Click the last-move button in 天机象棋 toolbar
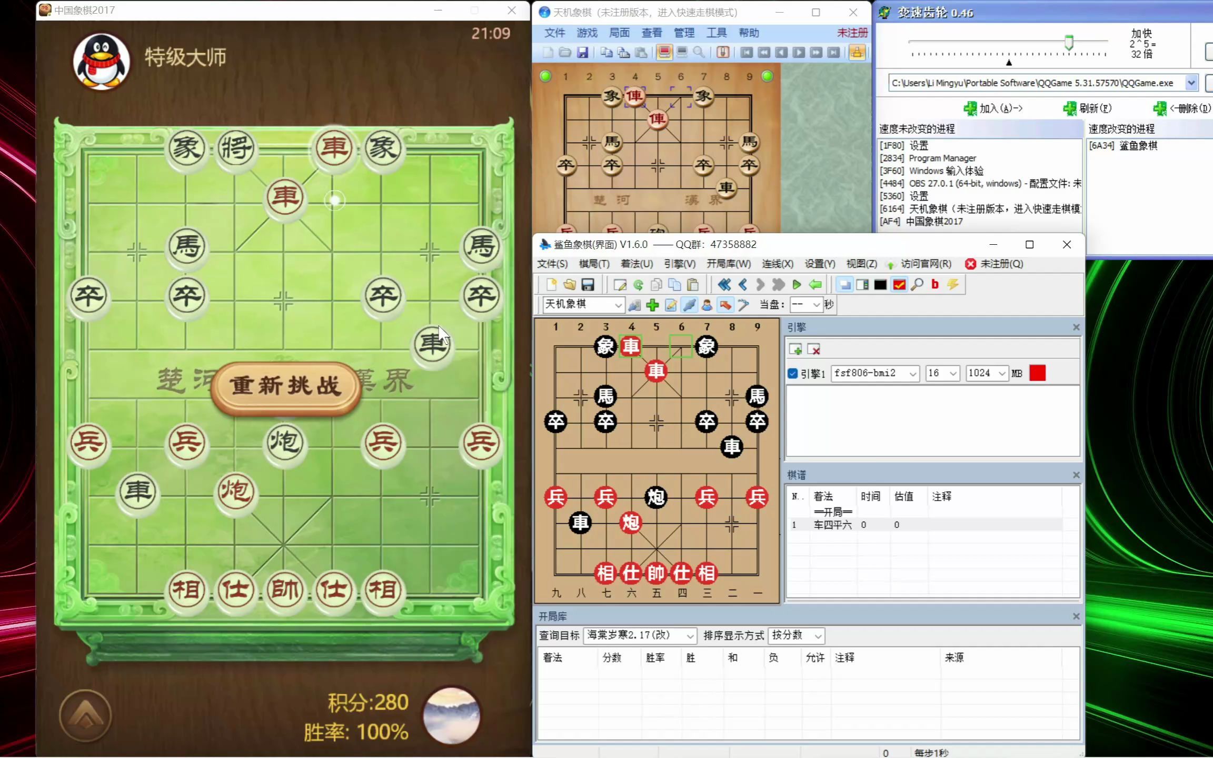 (833, 52)
